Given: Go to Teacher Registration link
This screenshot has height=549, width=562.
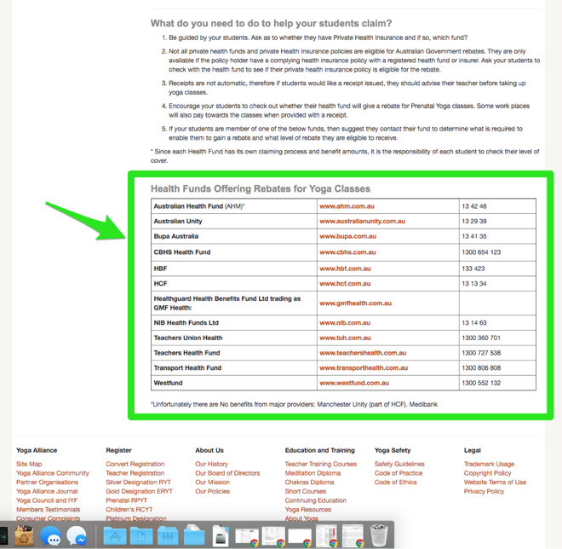Looking at the screenshot, I should (135, 473).
